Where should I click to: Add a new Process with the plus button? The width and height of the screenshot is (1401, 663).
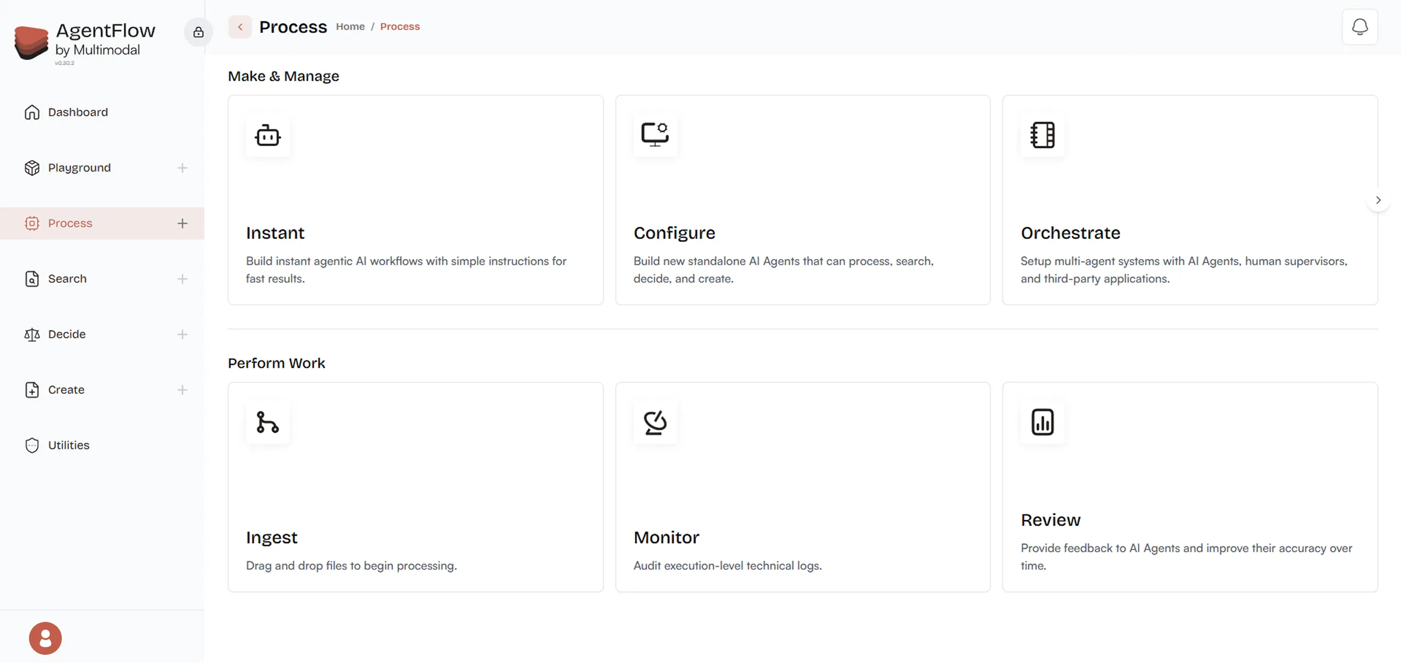[182, 223]
